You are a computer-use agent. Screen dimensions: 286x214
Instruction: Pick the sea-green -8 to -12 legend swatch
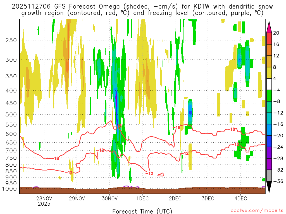(x=269, y=107)
